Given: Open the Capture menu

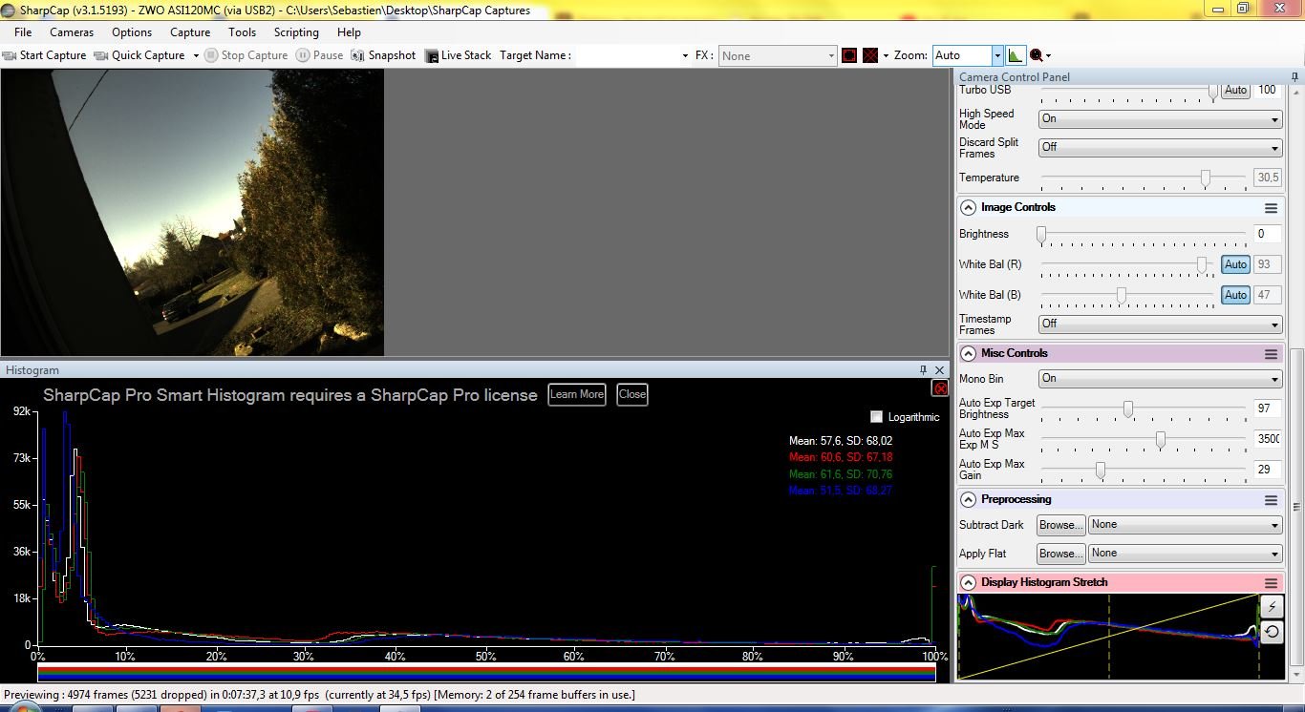Looking at the screenshot, I should click(190, 32).
